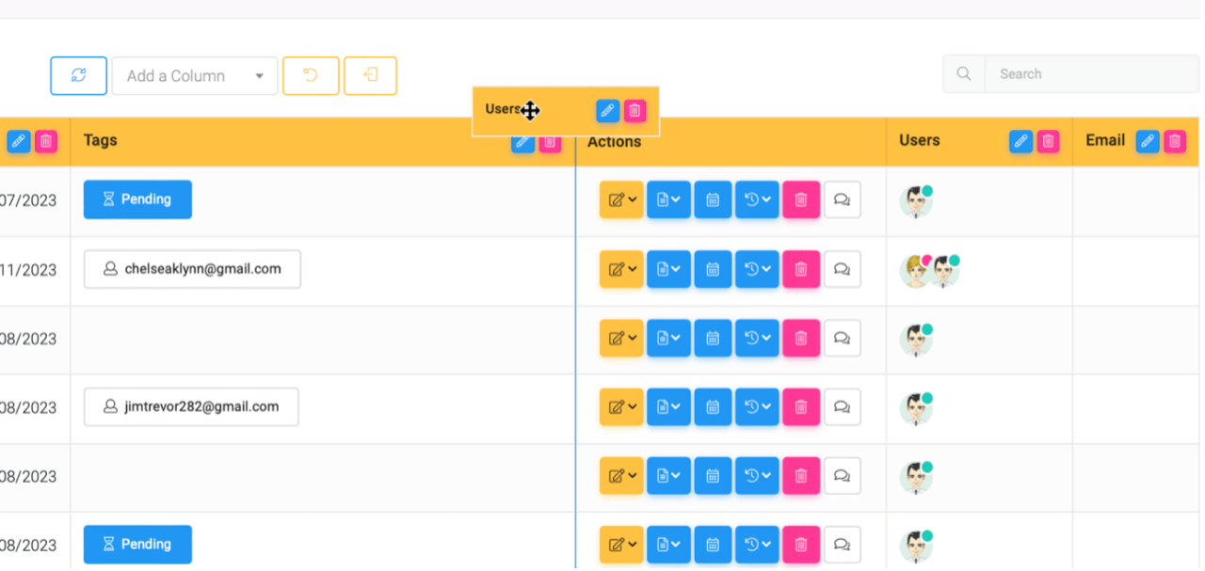The height and width of the screenshot is (571, 1205).
Task: Delete the Email column with trash icon
Action: tap(1174, 141)
